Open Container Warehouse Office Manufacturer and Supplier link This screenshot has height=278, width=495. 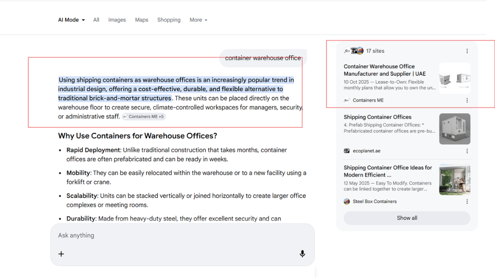click(x=385, y=70)
